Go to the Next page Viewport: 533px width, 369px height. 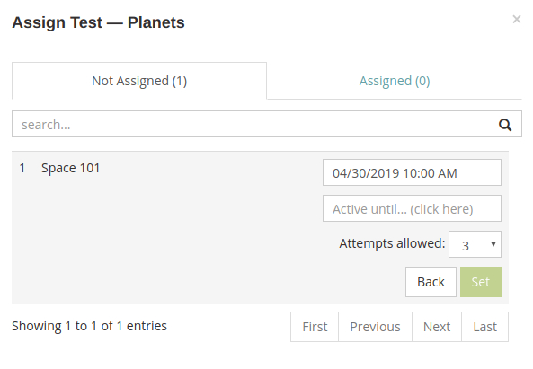437,327
